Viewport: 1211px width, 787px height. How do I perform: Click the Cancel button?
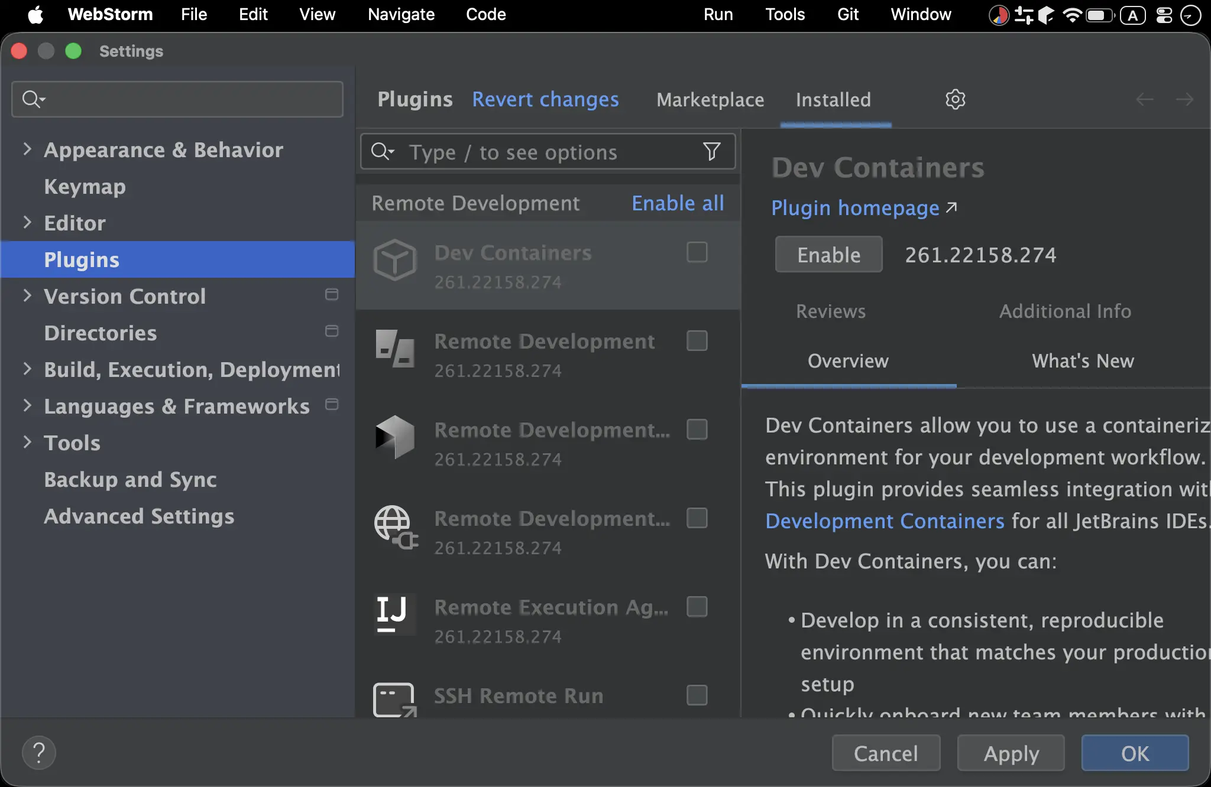[886, 753]
